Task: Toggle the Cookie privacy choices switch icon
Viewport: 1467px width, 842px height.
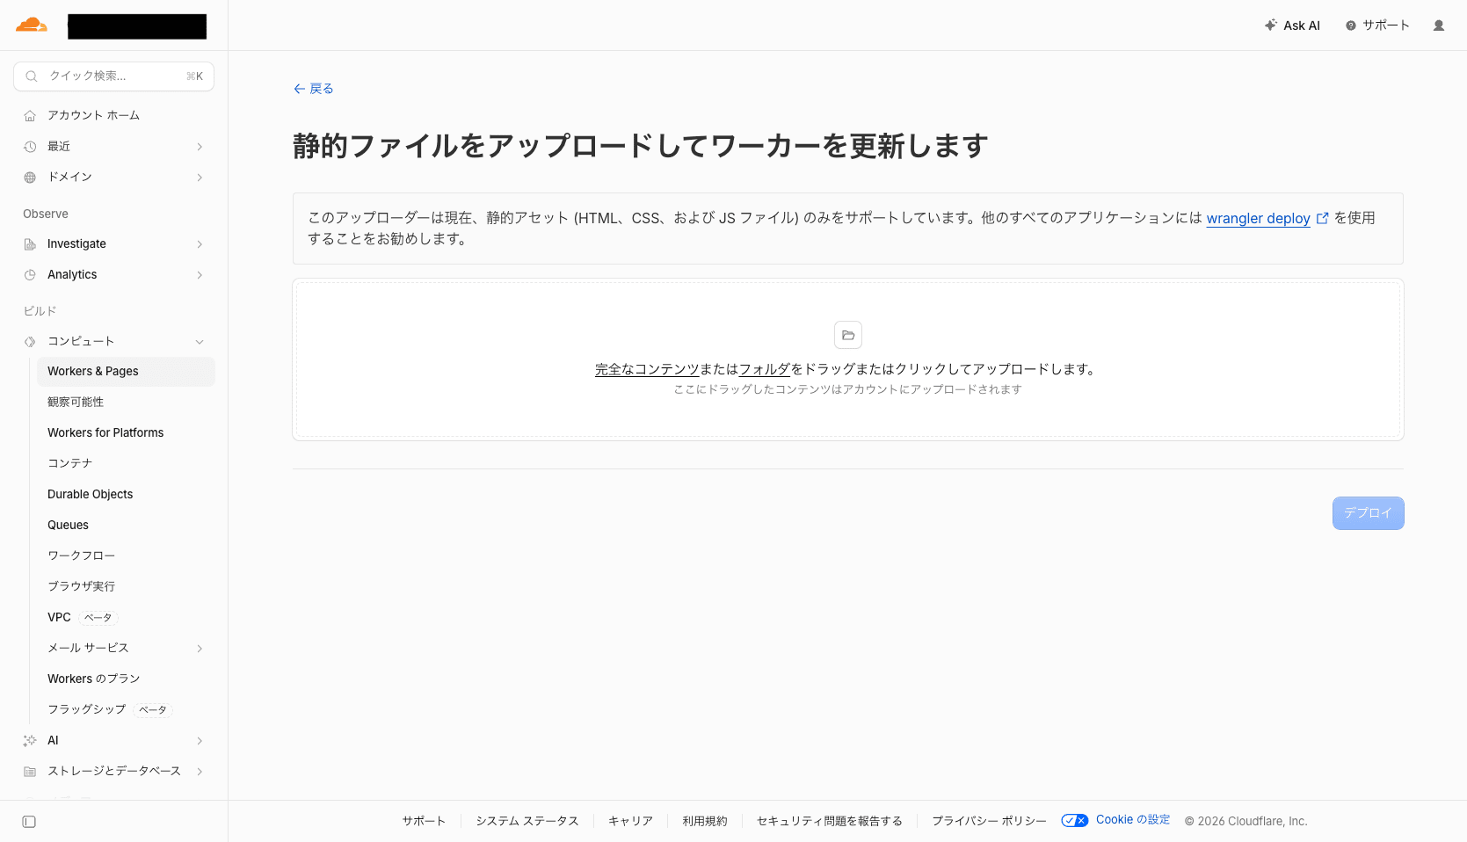Action: tap(1074, 821)
